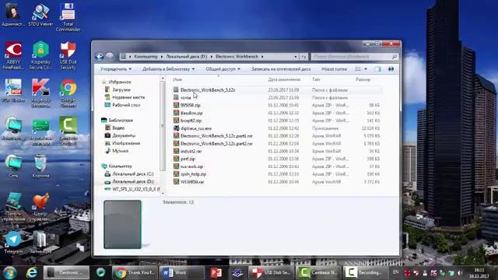The image size is (498, 280).
Task: Open the Сеть network desktop icon
Action: [13, 166]
